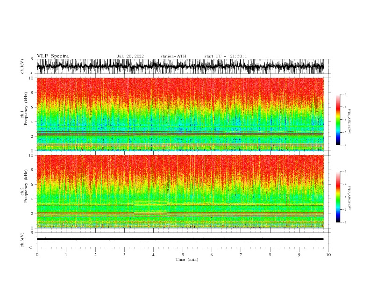The image size is (370, 286).
Task: Click the "4" kHz tick on ch.1 frequency axis
Action: point(33,122)
